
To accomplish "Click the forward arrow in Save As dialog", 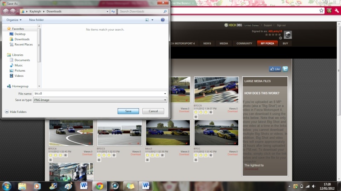I will 13,11.
